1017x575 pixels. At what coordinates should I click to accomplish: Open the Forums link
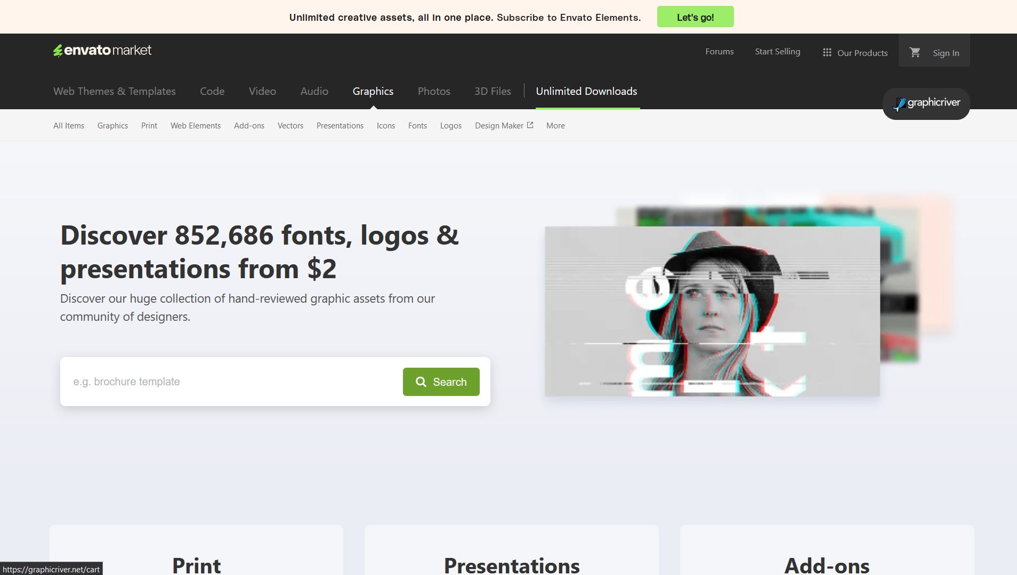pyautogui.click(x=719, y=51)
